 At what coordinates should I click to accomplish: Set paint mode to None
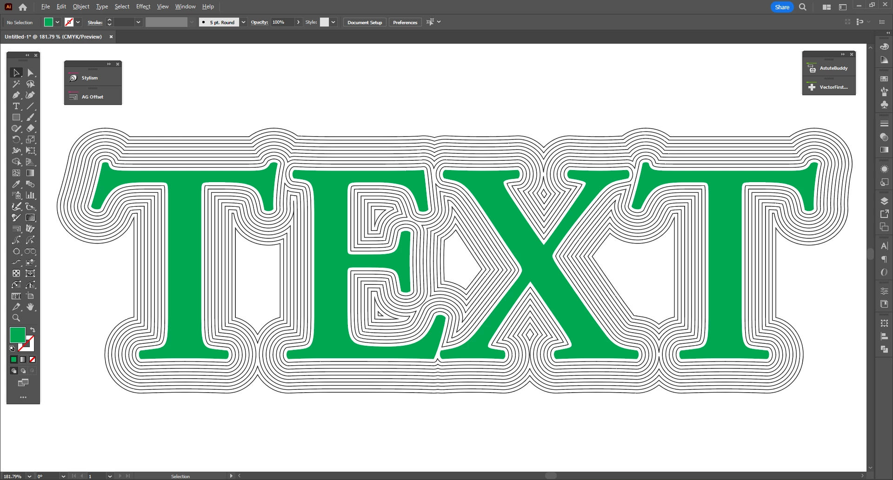32,359
